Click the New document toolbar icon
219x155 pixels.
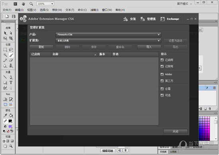point(7,16)
